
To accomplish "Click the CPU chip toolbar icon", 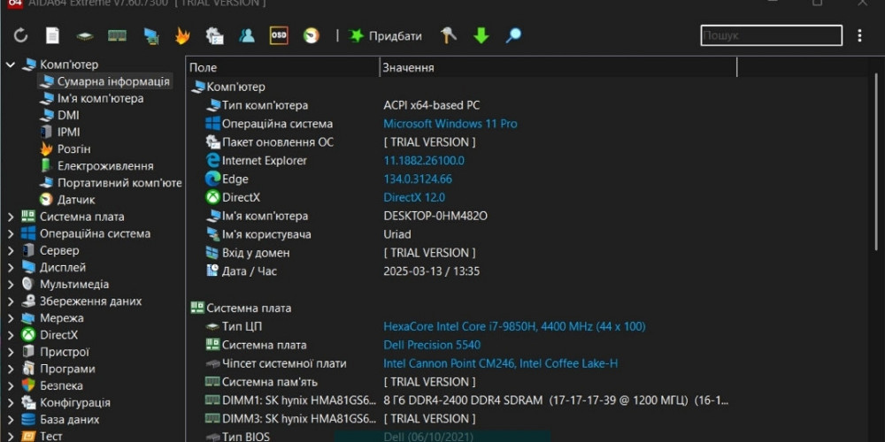I will click(85, 36).
